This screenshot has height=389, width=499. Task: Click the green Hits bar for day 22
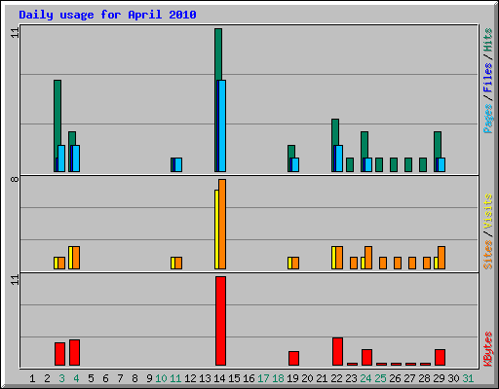point(335,132)
